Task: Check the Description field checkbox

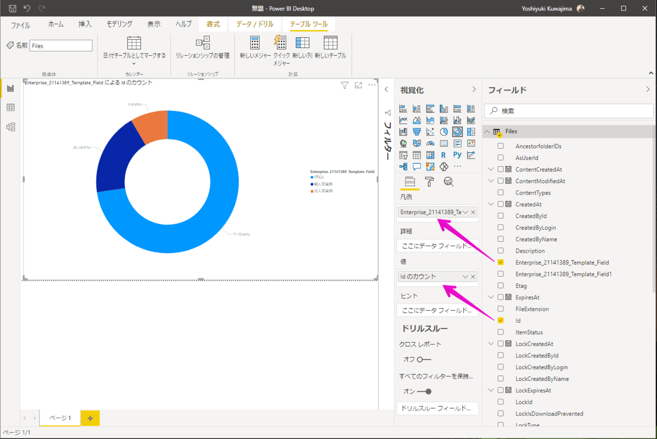Action: click(500, 250)
